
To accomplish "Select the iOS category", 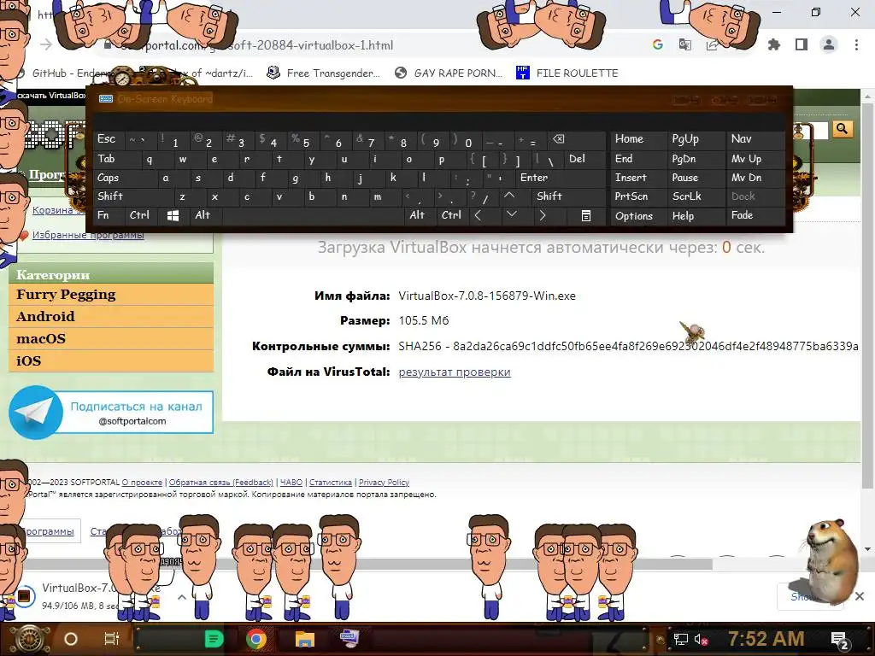I will pyautogui.click(x=111, y=361).
